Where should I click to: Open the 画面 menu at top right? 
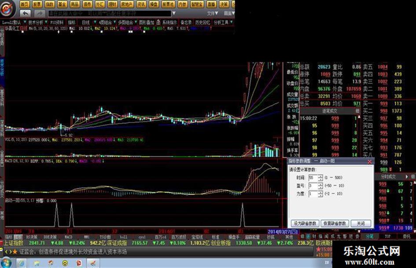[229, 13]
